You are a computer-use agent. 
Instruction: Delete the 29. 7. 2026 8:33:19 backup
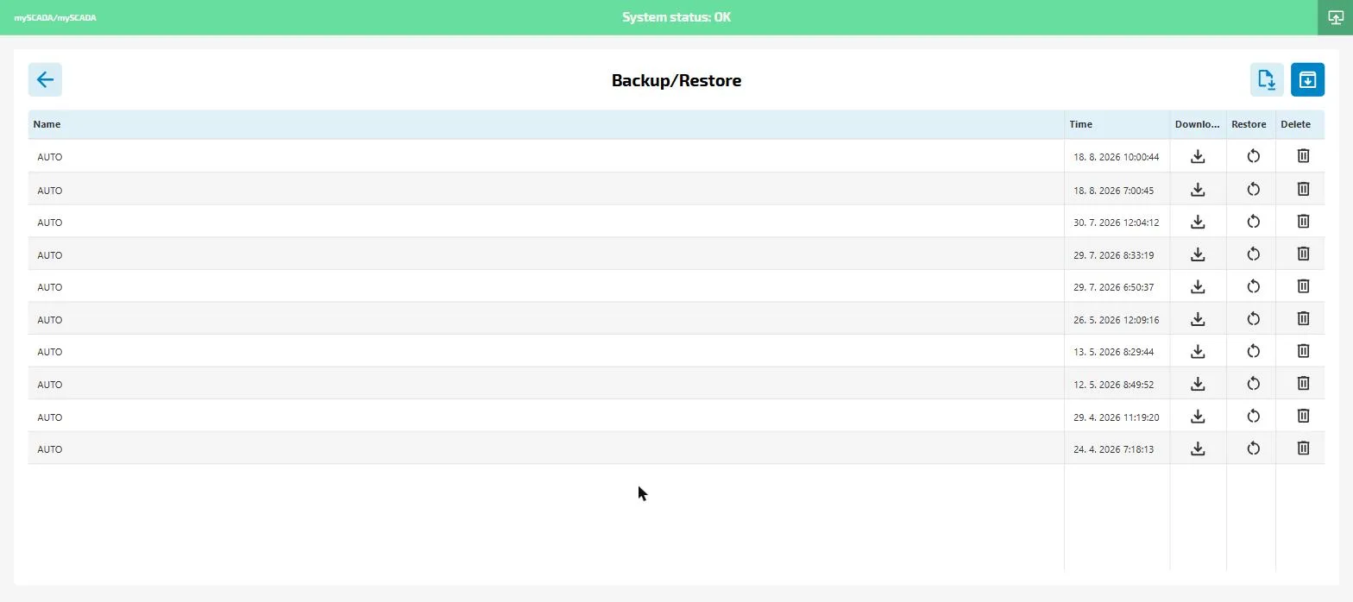1303,254
